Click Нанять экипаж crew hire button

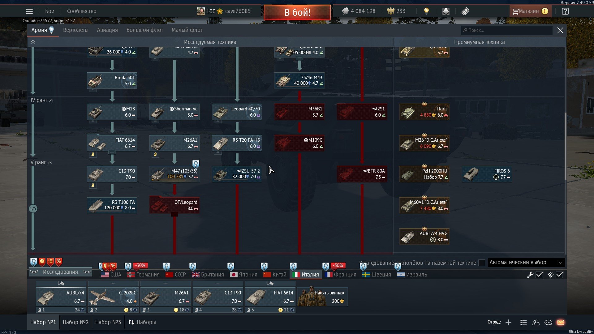coord(322,297)
